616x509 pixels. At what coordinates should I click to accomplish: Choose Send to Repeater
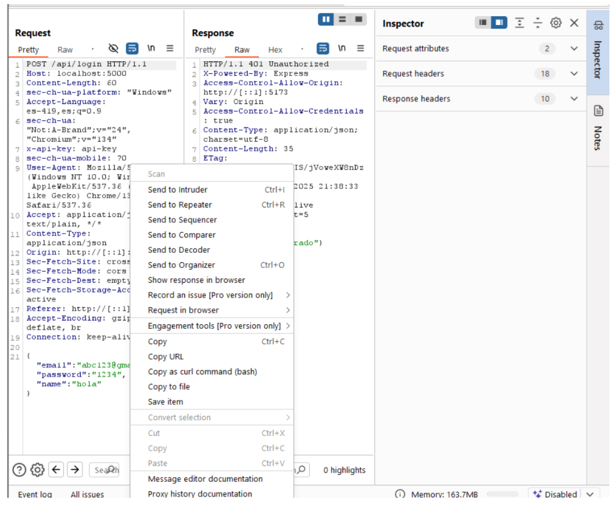coord(212,205)
